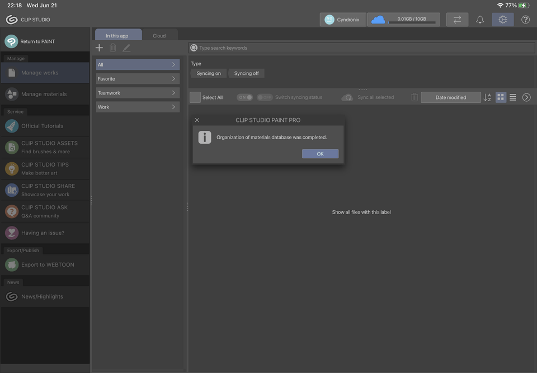Screen dimensions: 537x373
Task: Open CLIP STUDIO ASSETS
Action: pos(45,147)
